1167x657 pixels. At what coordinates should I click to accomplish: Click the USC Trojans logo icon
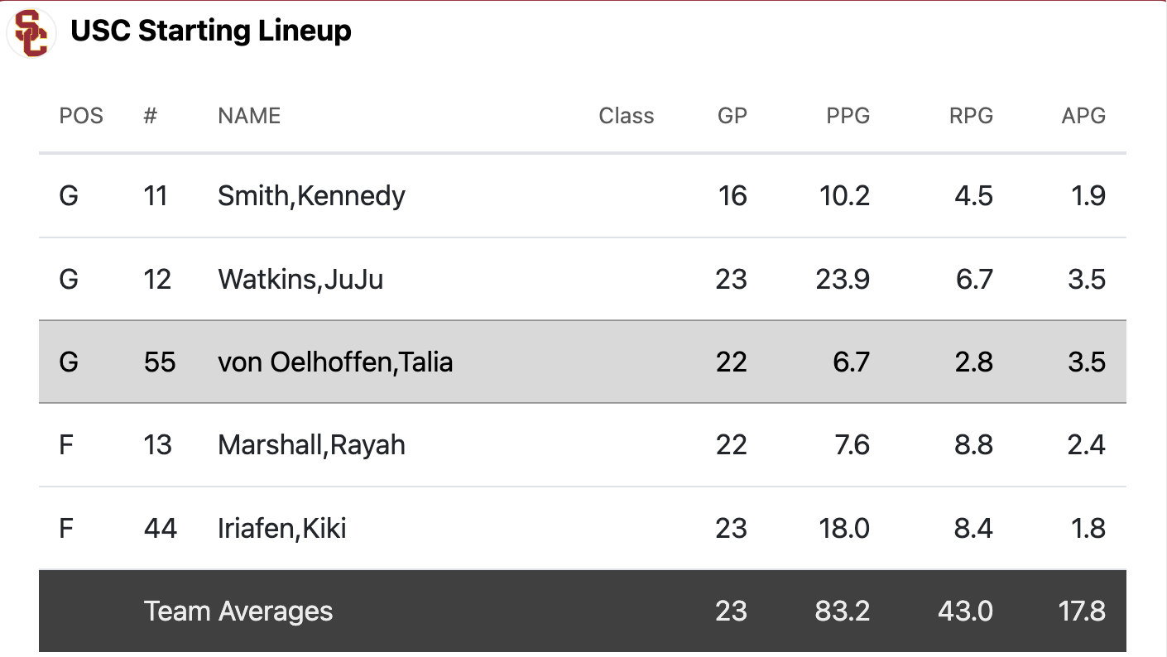click(x=31, y=33)
